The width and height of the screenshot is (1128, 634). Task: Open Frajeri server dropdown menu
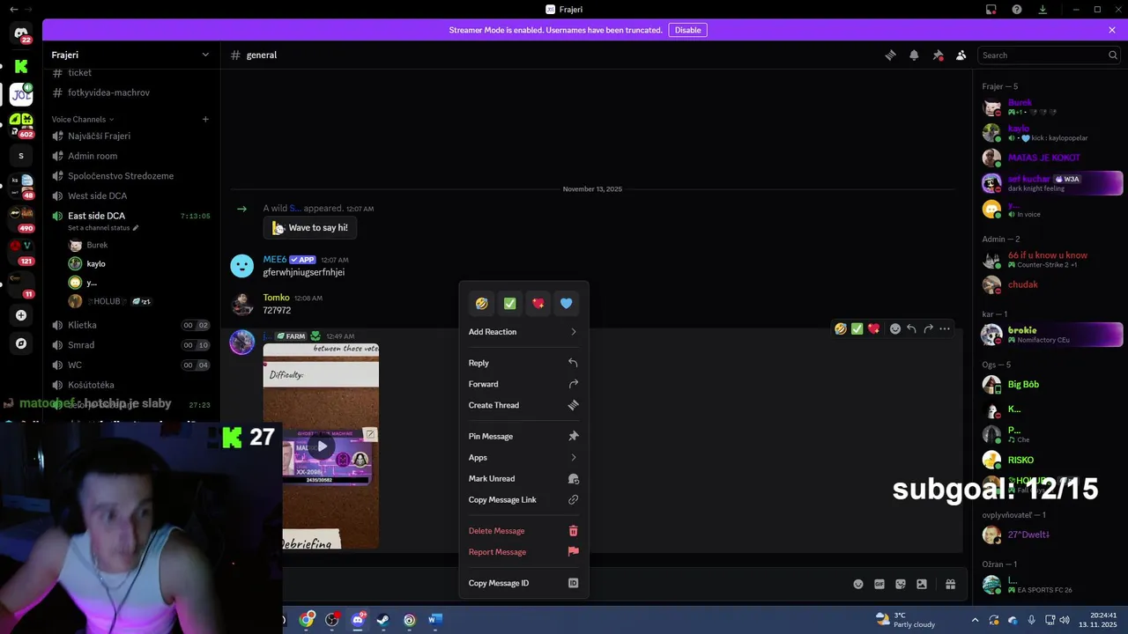coord(131,55)
